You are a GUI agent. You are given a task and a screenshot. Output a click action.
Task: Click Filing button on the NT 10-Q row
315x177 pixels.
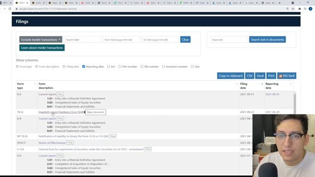click(113, 136)
